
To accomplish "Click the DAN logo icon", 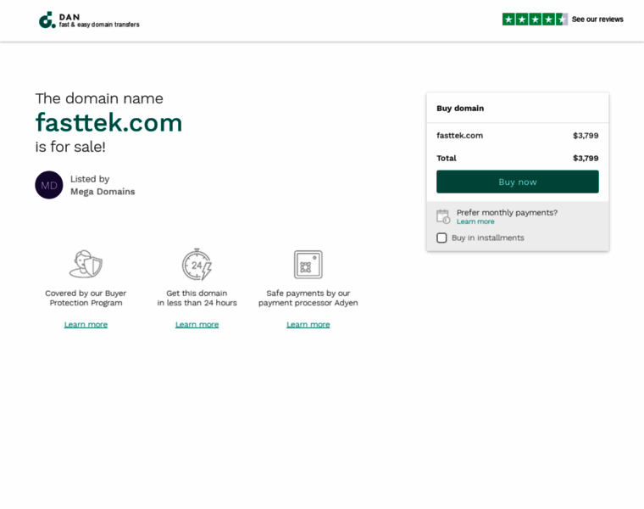I will [47, 20].
